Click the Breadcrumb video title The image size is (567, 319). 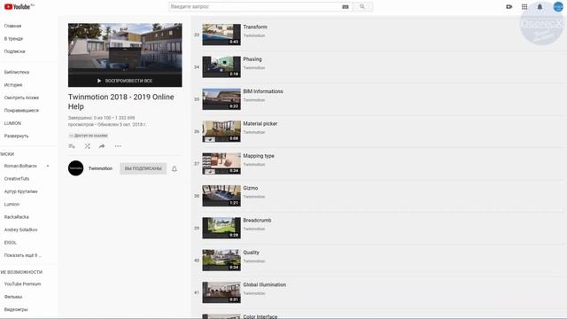point(257,220)
